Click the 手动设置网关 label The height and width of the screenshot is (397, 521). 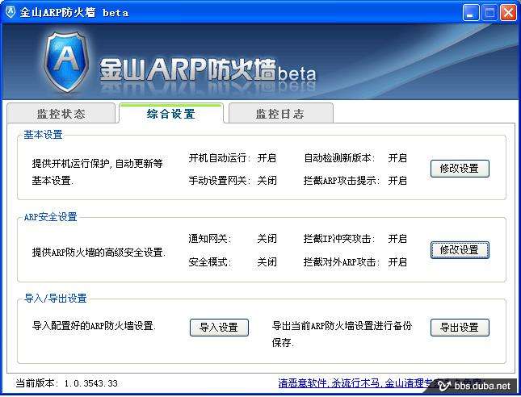click(x=219, y=180)
